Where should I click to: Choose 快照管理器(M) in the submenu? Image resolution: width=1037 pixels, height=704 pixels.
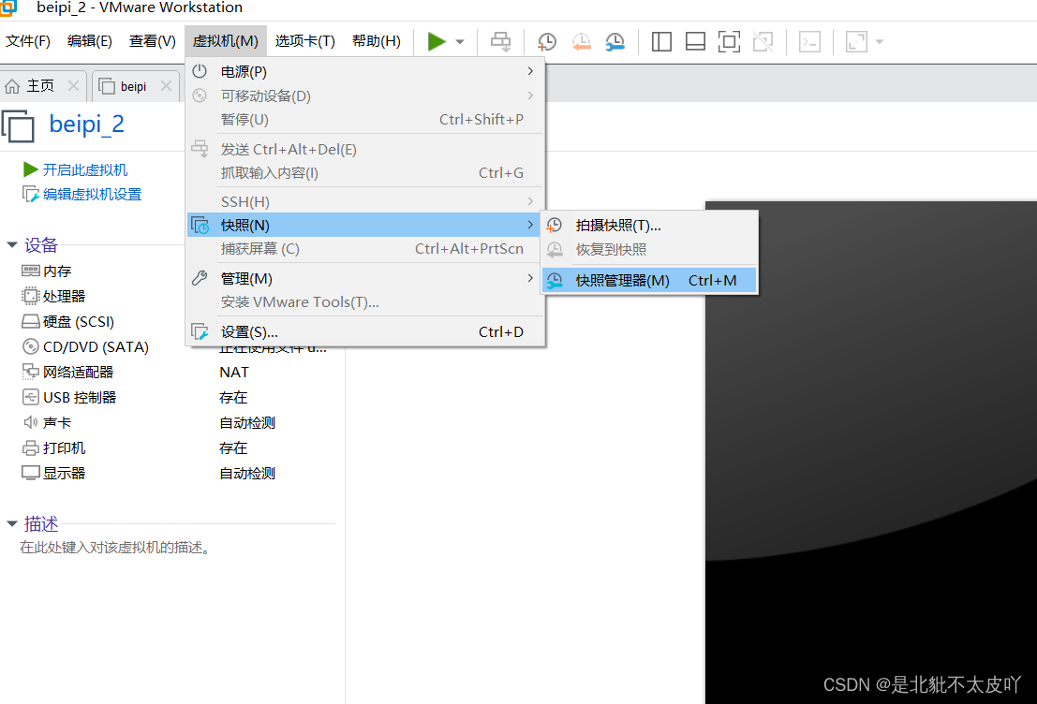coord(649,280)
